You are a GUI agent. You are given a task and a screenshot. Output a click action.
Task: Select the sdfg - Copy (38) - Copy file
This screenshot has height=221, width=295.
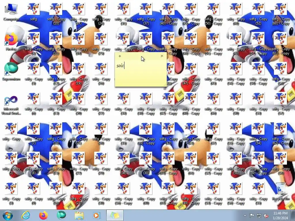coord(146,104)
